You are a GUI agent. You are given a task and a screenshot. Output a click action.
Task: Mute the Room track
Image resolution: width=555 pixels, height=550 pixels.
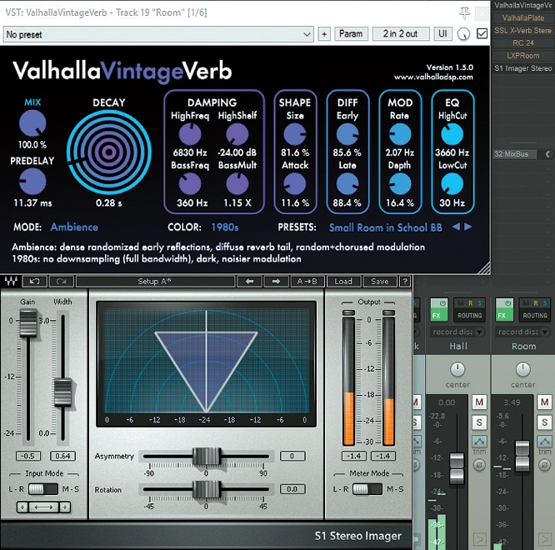[544, 402]
